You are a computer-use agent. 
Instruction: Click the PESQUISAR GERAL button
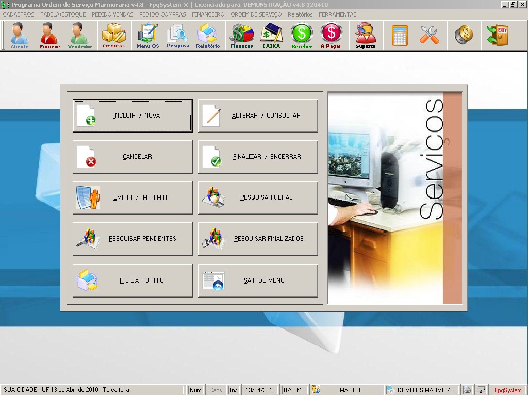click(x=258, y=197)
